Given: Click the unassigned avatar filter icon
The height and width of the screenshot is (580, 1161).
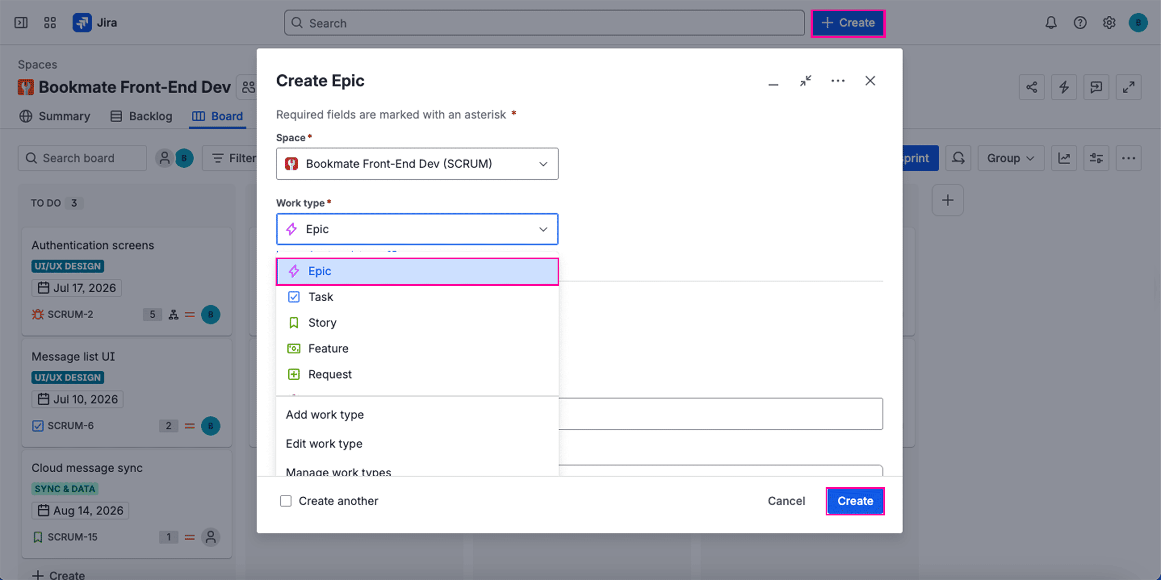Looking at the screenshot, I should (x=164, y=158).
